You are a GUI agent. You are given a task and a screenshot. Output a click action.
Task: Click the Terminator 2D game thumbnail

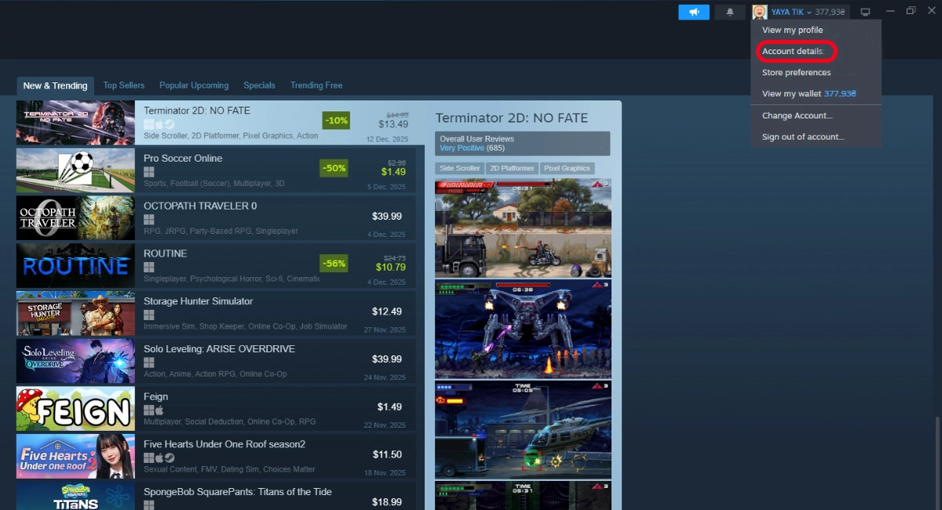(75, 123)
